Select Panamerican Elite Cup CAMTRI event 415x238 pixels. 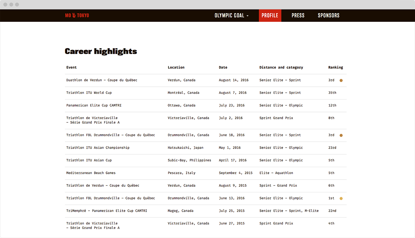coord(94,105)
